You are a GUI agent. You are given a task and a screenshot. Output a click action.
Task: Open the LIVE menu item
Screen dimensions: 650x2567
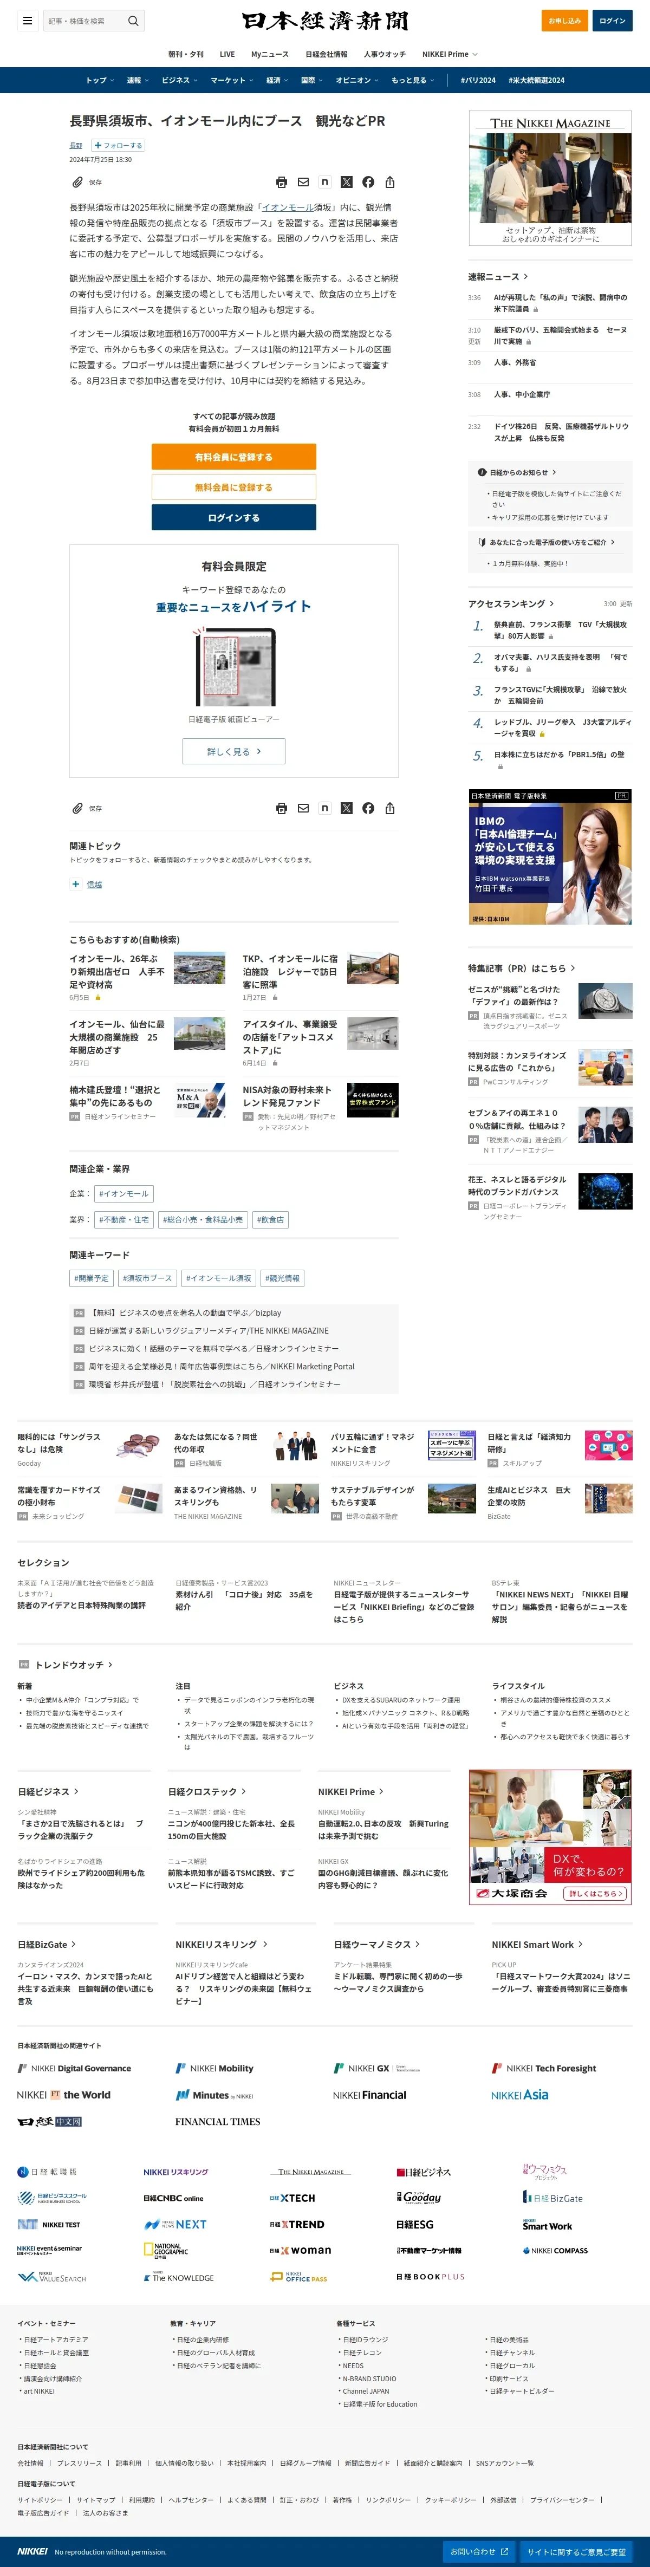(x=227, y=54)
